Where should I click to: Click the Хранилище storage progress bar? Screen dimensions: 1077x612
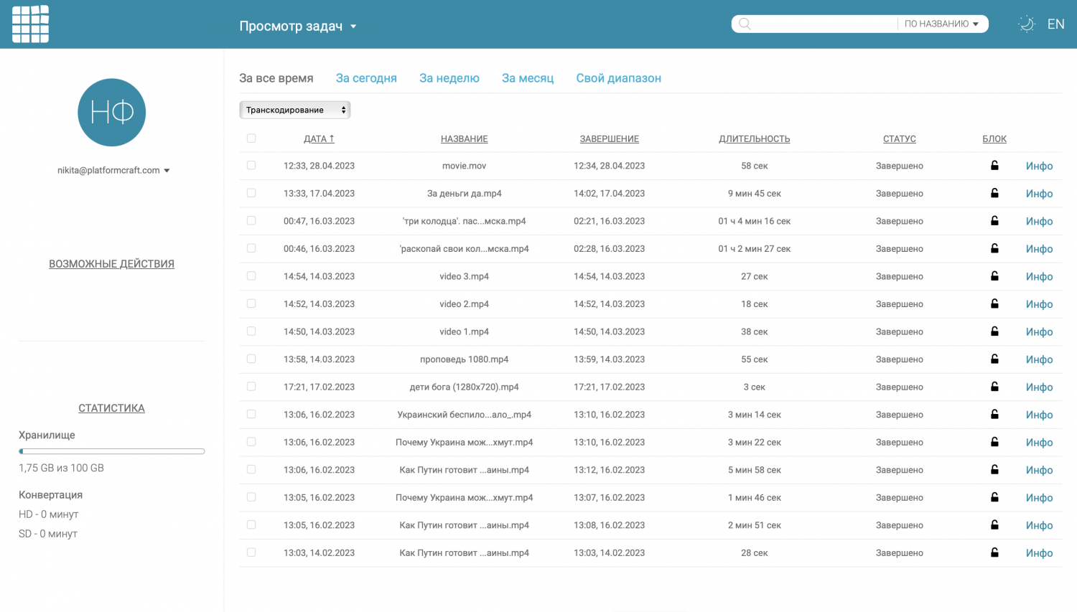111,451
